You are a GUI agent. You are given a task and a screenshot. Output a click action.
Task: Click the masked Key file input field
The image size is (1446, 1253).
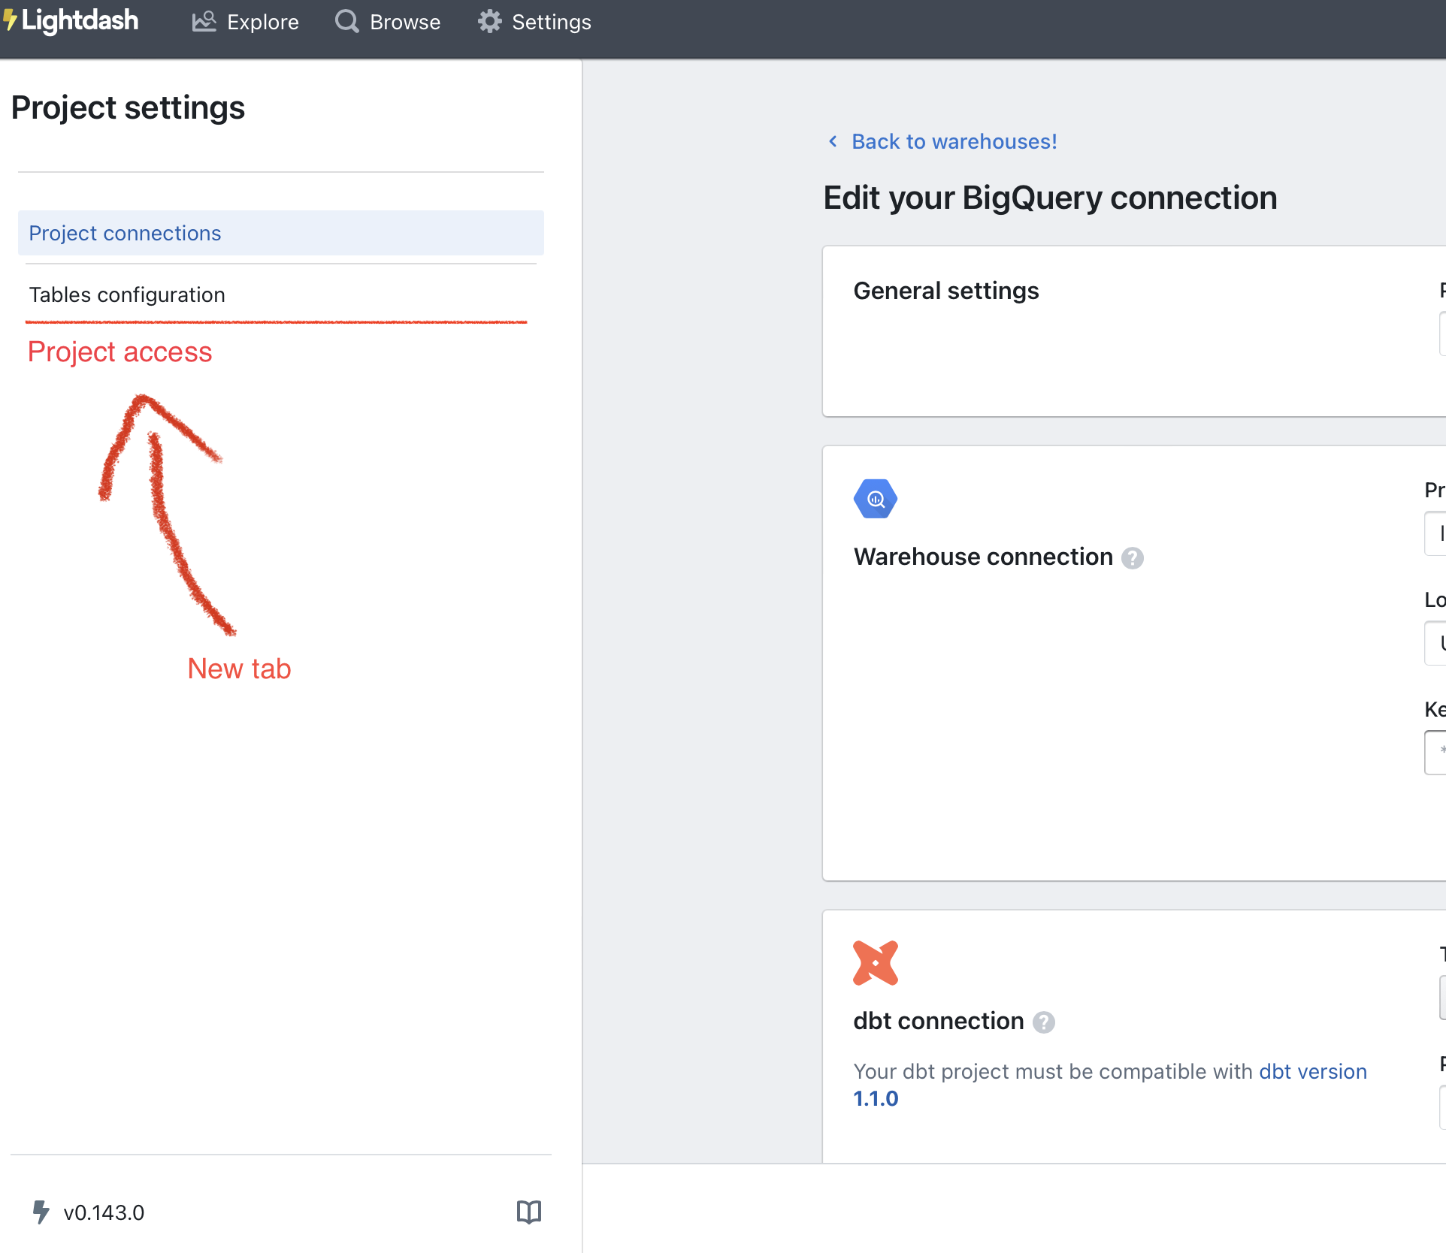tap(1436, 751)
